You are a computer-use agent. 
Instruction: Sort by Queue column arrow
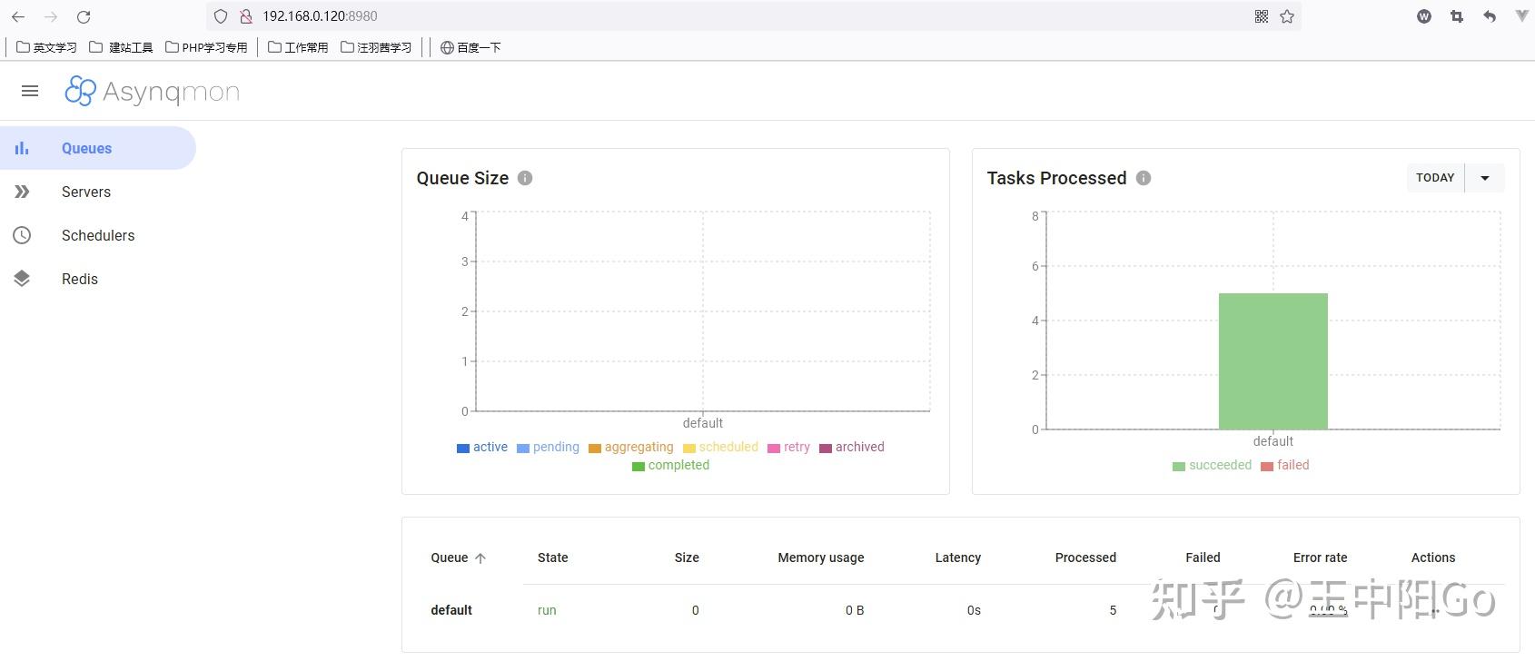[x=480, y=558]
